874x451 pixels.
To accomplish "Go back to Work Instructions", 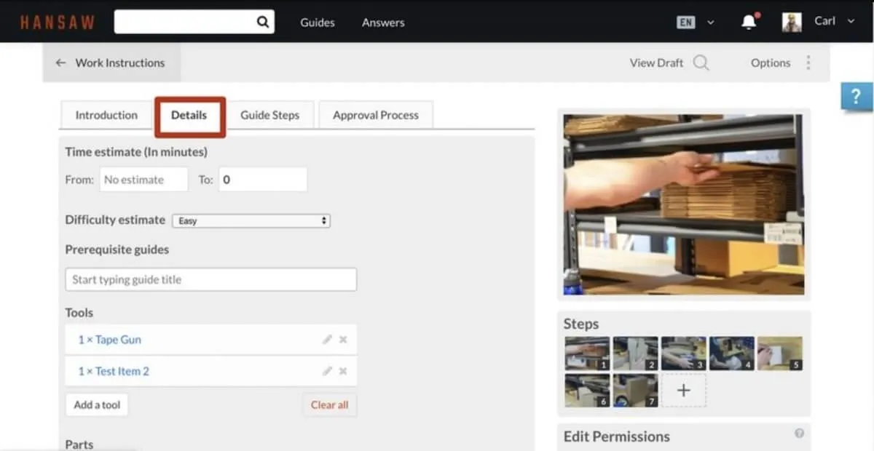I will pos(120,63).
